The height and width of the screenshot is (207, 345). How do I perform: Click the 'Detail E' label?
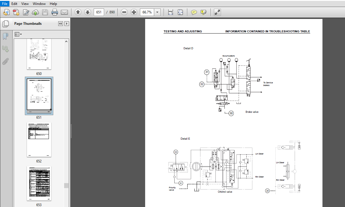coord(185,138)
